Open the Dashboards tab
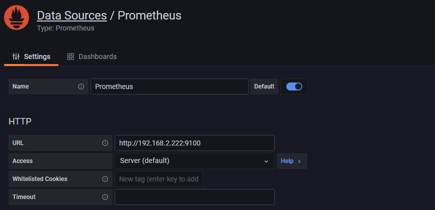435x210 pixels. [x=92, y=56]
